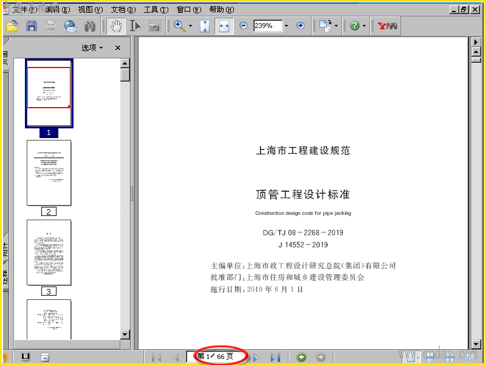The height and width of the screenshot is (365, 486).
Task: Open a file with the folder icon
Action: click(12, 26)
